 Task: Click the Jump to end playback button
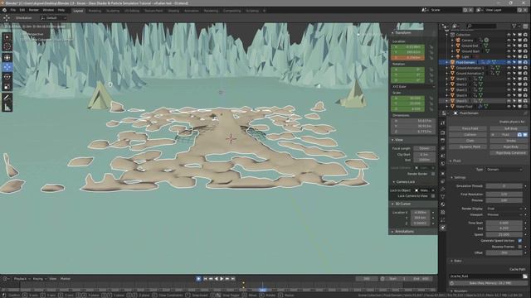(x=233, y=279)
